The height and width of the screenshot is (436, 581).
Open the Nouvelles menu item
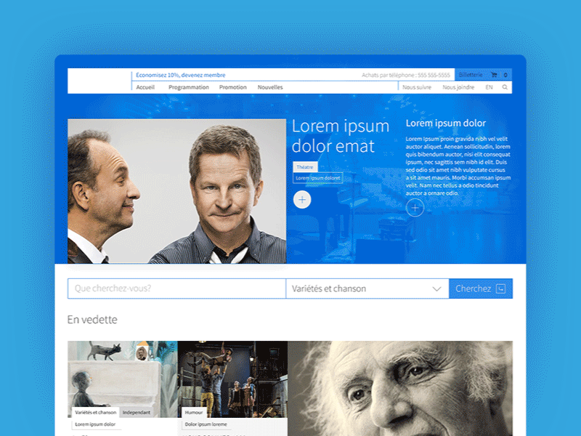click(x=270, y=87)
